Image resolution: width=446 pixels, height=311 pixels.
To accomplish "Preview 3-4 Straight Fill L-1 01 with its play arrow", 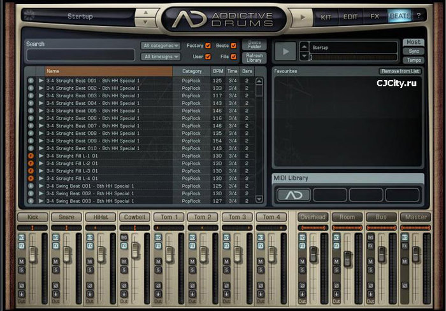I will [41, 156].
